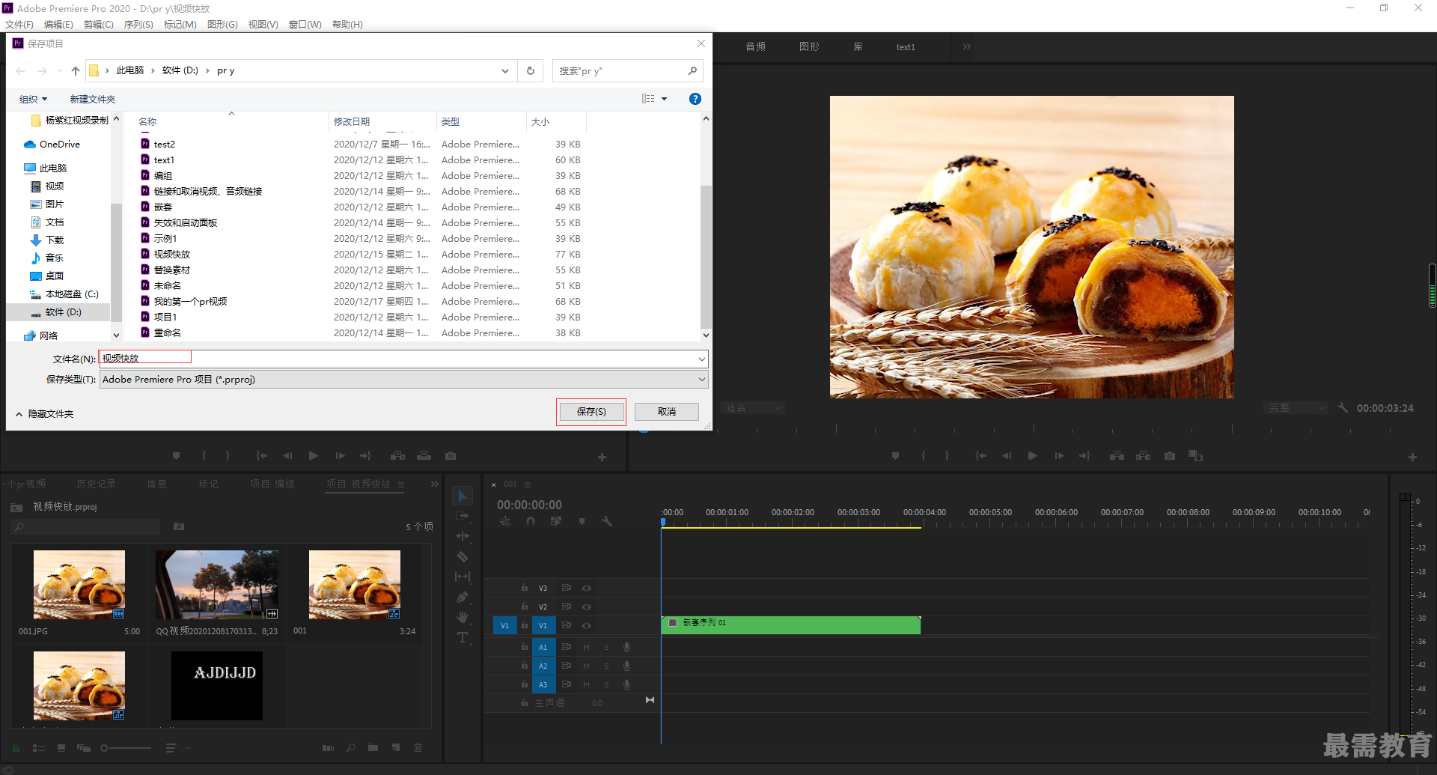Open the view options dropdown in dialog

click(x=664, y=99)
